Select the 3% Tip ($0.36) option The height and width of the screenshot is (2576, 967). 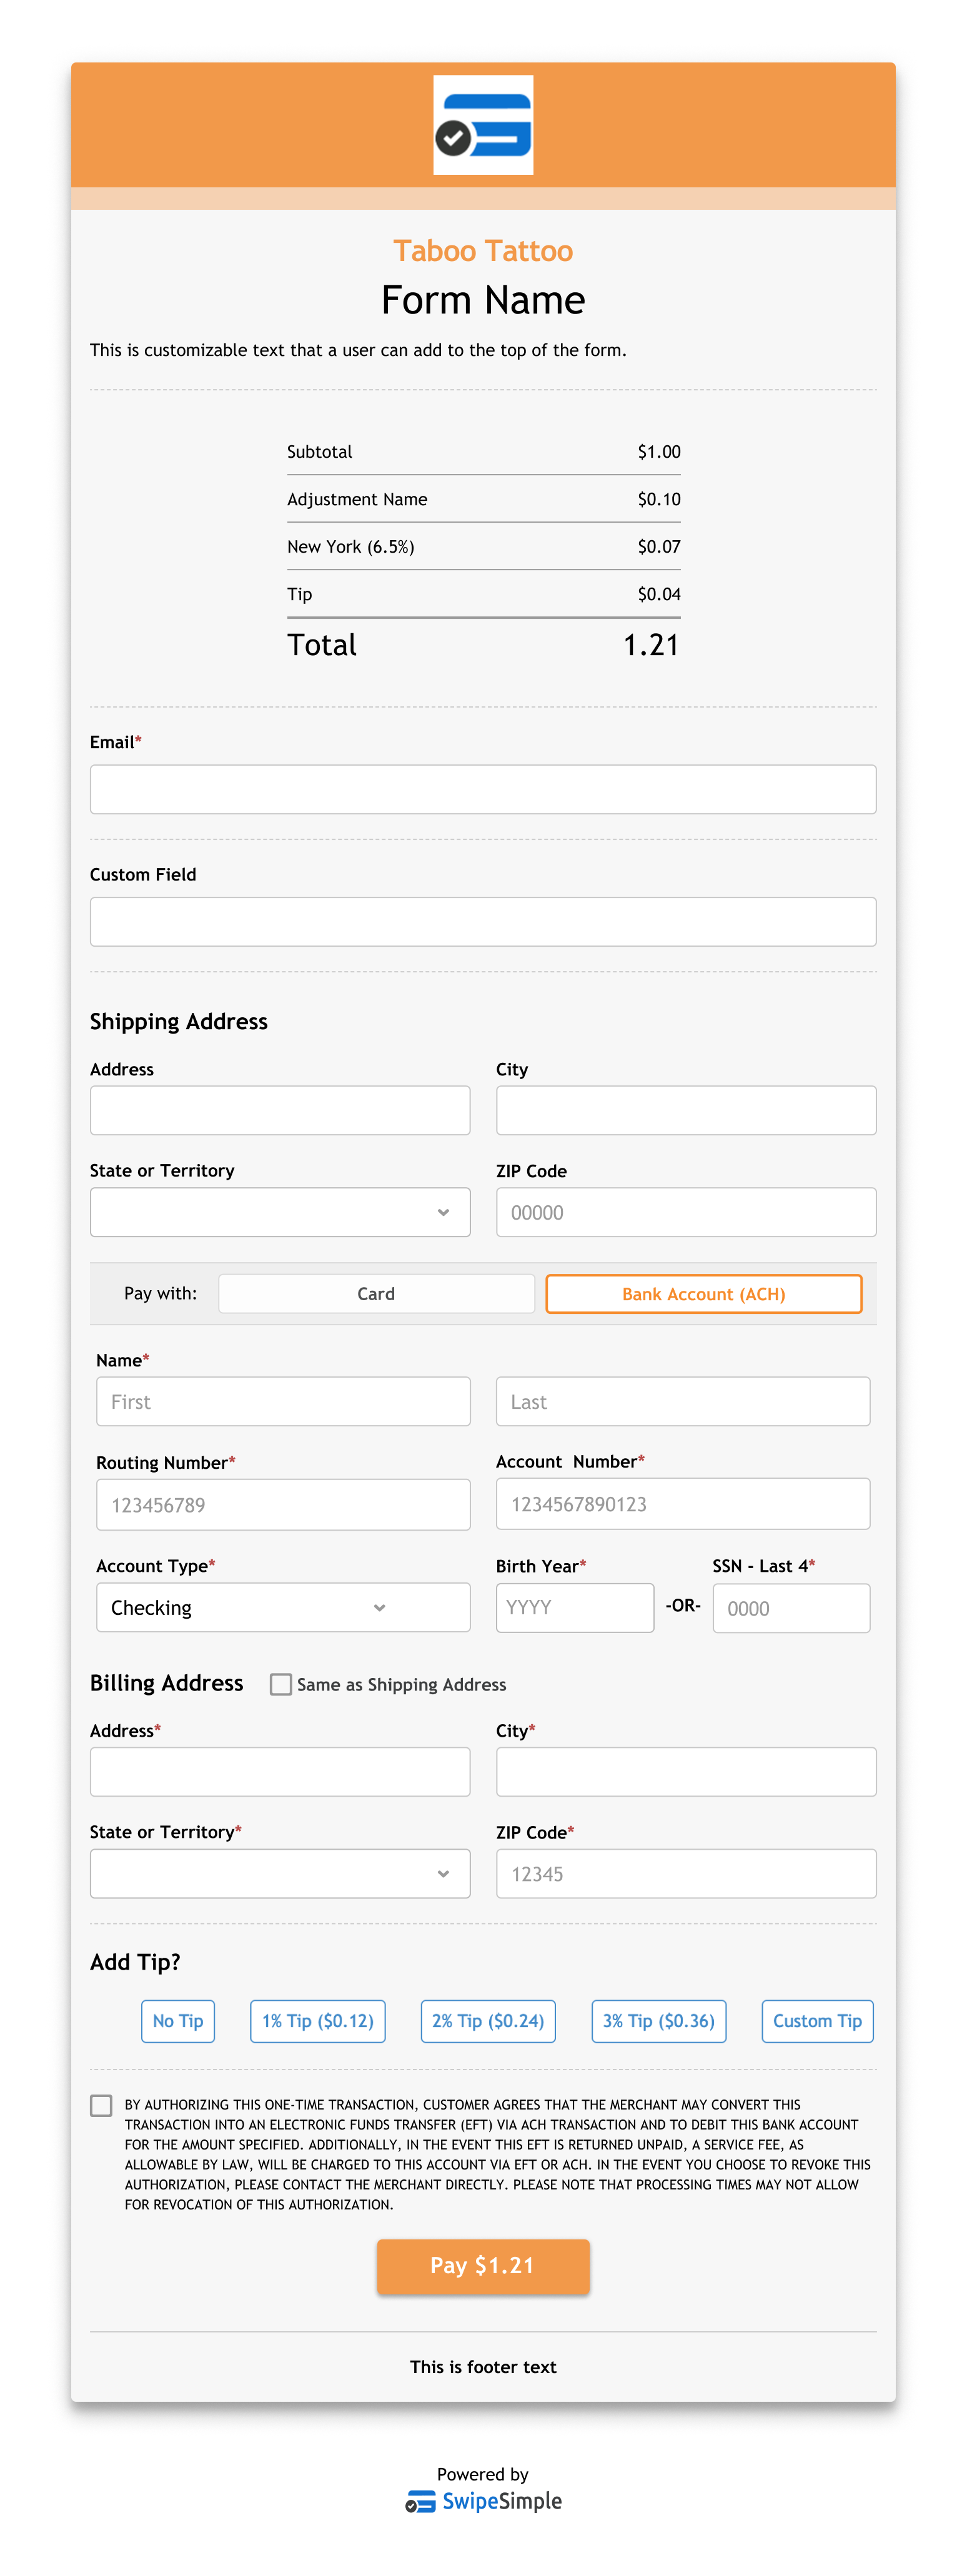click(659, 2021)
